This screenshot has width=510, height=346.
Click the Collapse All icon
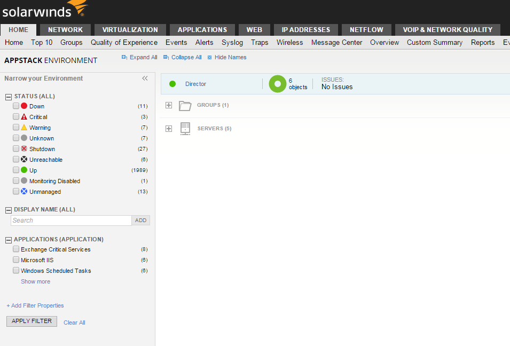click(x=166, y=57)
